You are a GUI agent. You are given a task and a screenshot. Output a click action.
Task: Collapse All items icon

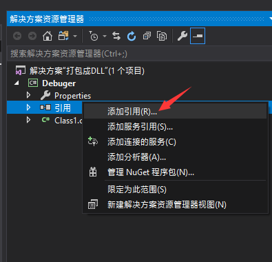[147, 36]
